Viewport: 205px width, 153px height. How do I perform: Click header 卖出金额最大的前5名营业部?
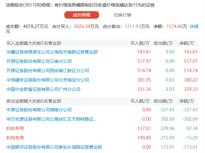coord(34,101)
